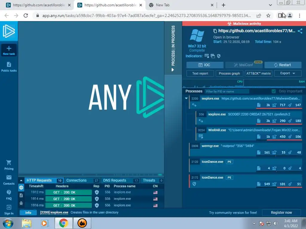Click the browser address bar
Image resolution: width=306 pixels, height=229 pixels.
[146, 16]
